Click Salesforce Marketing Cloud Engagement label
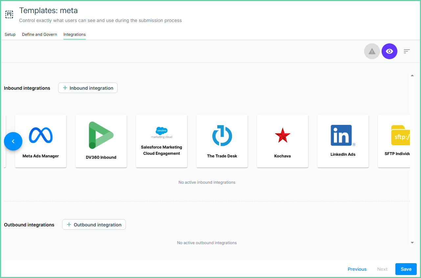The width and height of the screenshot is (421, 278). [162, 150]
